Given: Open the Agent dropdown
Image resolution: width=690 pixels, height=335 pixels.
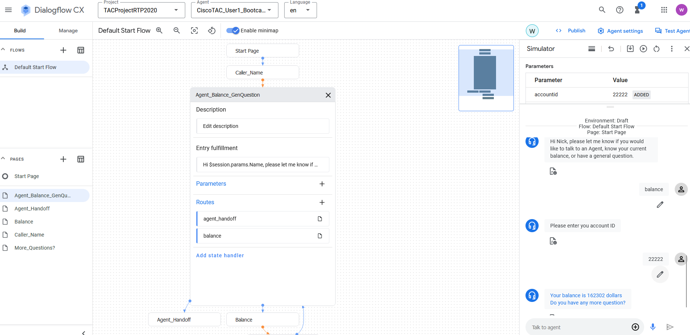Looking at the screenshot, I should point(235,10).
